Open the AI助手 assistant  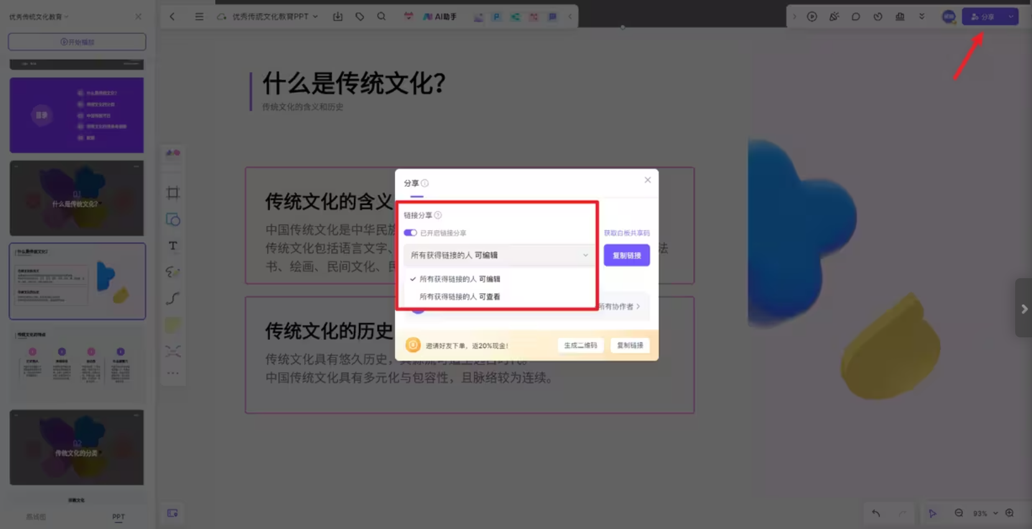click(x=440, y=17)
